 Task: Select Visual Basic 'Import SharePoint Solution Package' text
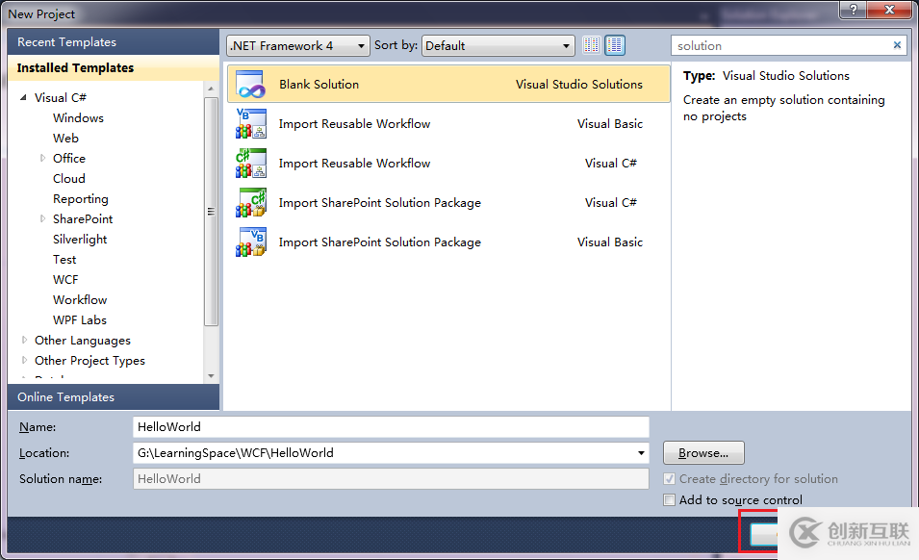click(380, 242)
